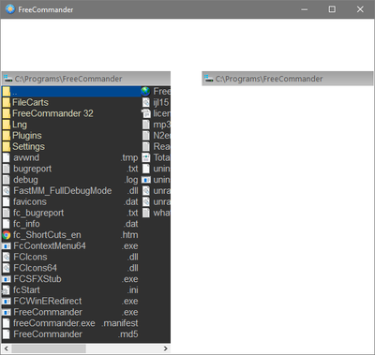375x355 pixels.
Task: Select FastMM_FullDebugMode file name
Action: 63,191
